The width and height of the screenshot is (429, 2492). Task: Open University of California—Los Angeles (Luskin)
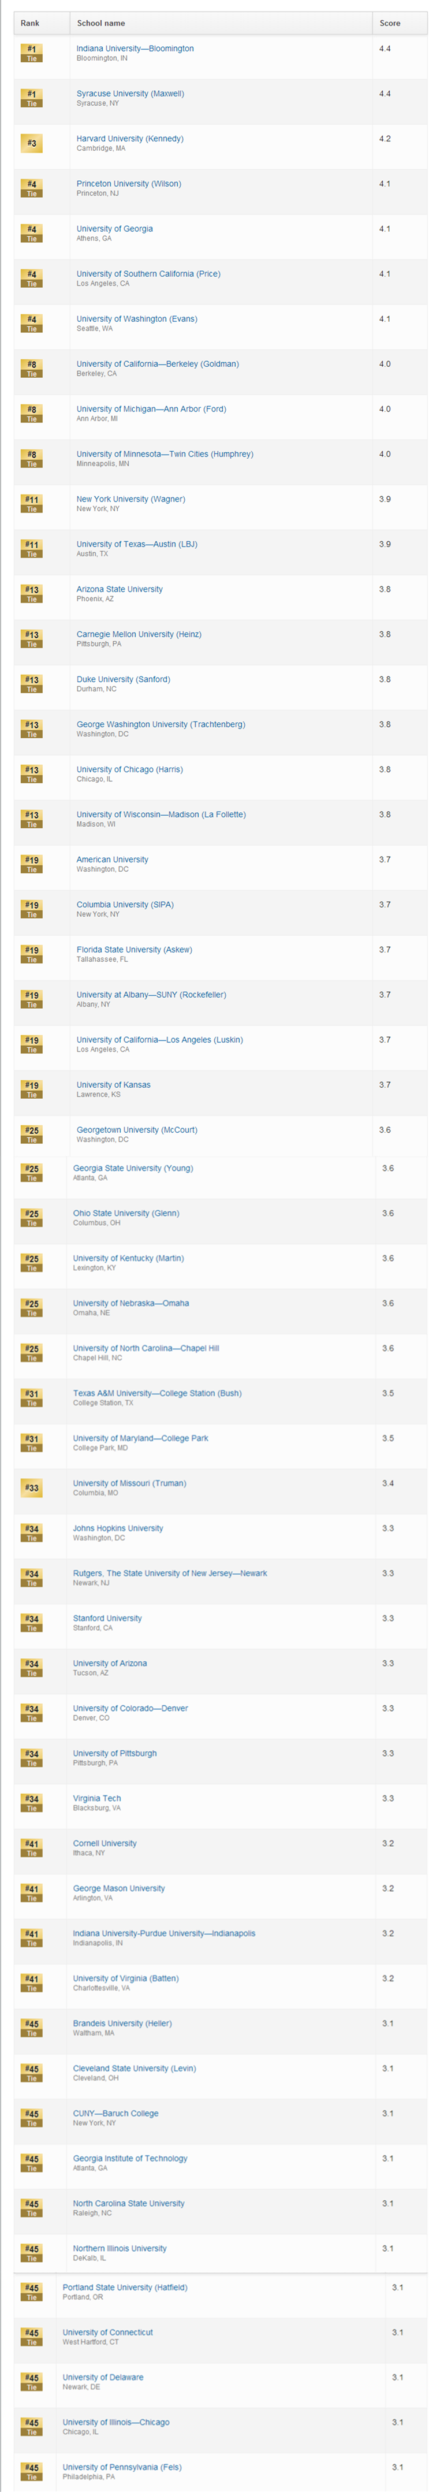[161, 1040]
